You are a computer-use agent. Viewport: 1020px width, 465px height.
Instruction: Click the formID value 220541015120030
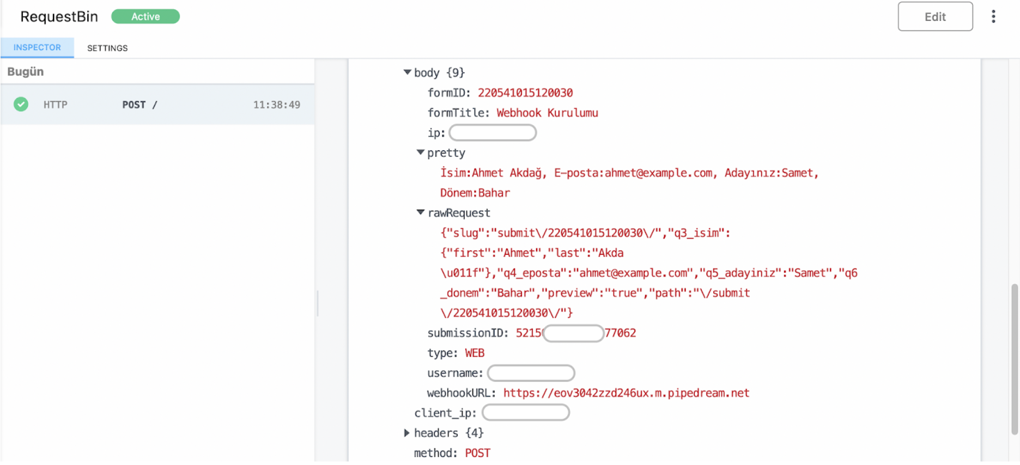525,93
